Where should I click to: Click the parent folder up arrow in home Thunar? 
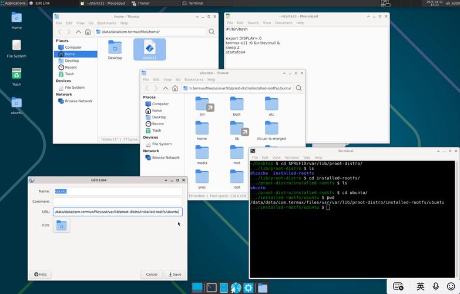tap(78, 32)
